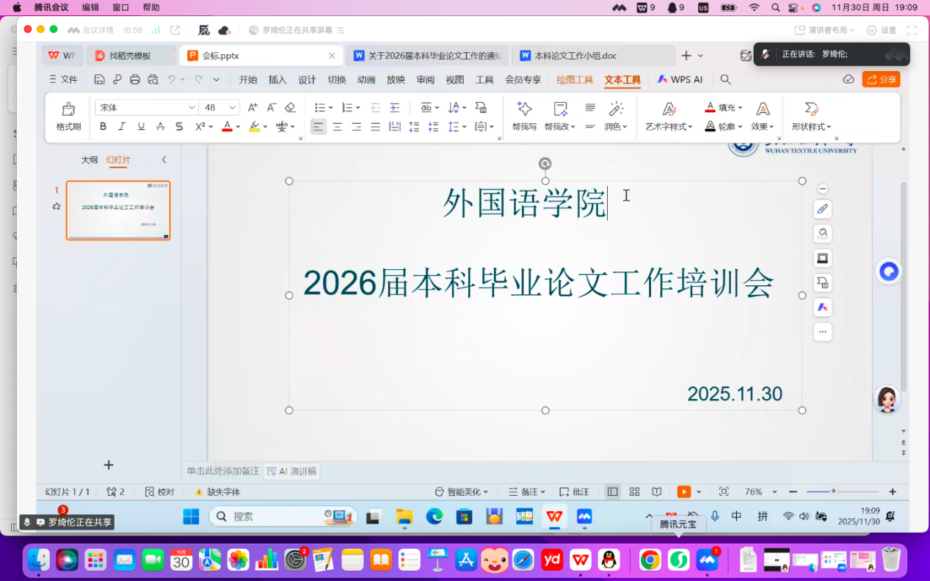Image resolution: width=930 pixels, height=581 pixels.
Task: Click the 帮我写 AI writing icon
Action: (x=524, y=109)
